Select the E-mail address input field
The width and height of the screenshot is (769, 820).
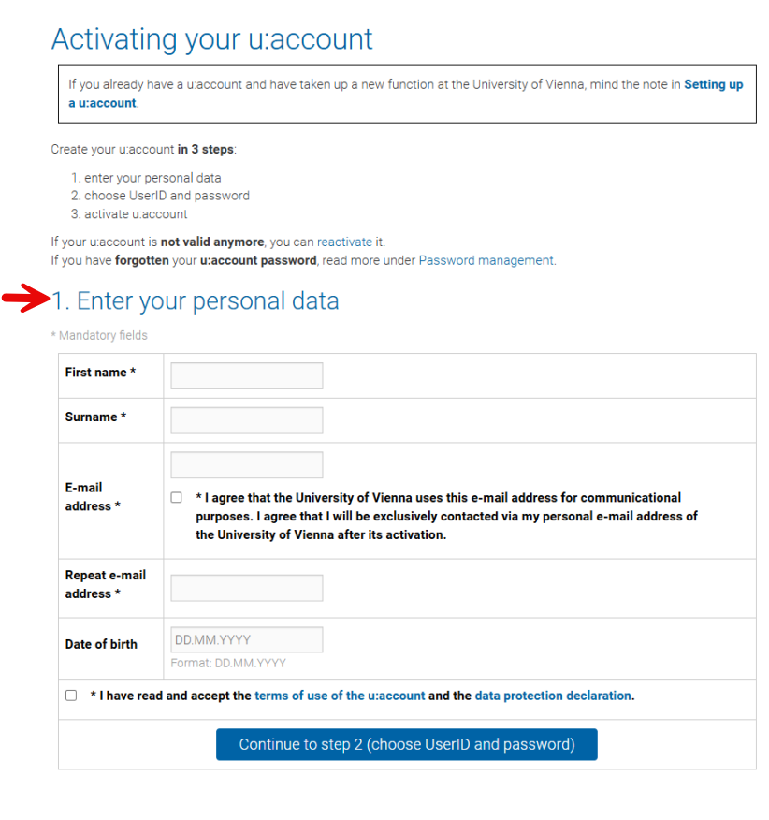tap(247, 465)
